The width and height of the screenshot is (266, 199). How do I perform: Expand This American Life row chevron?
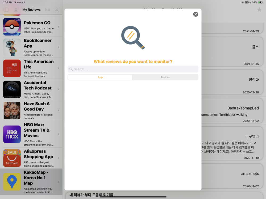point(58,68)
